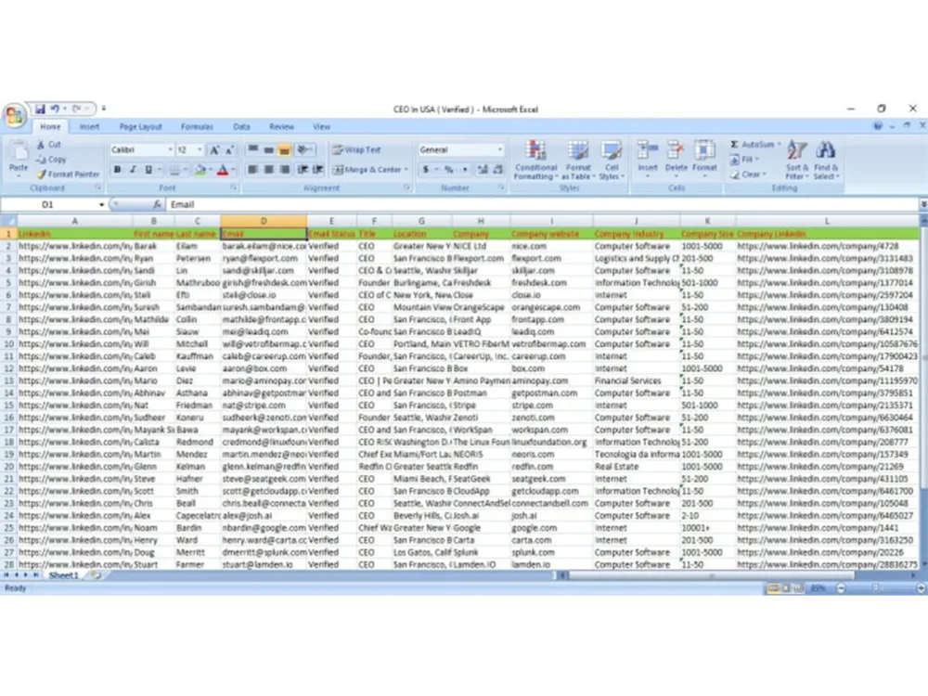Activate the Format Painter
The image size is (928, 696).
[68, 174]
